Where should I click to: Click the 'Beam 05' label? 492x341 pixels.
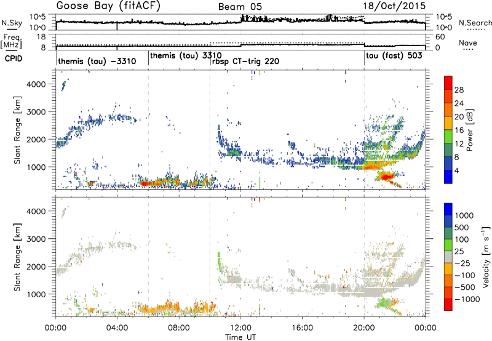point(240,7)
